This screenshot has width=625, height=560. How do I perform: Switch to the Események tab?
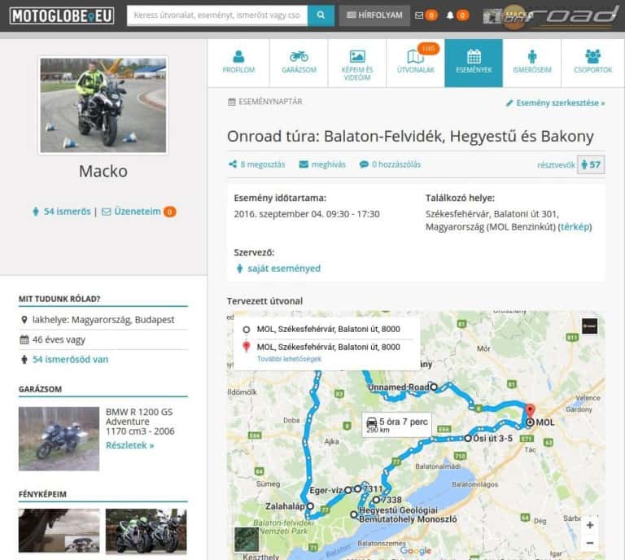[474, 63]
